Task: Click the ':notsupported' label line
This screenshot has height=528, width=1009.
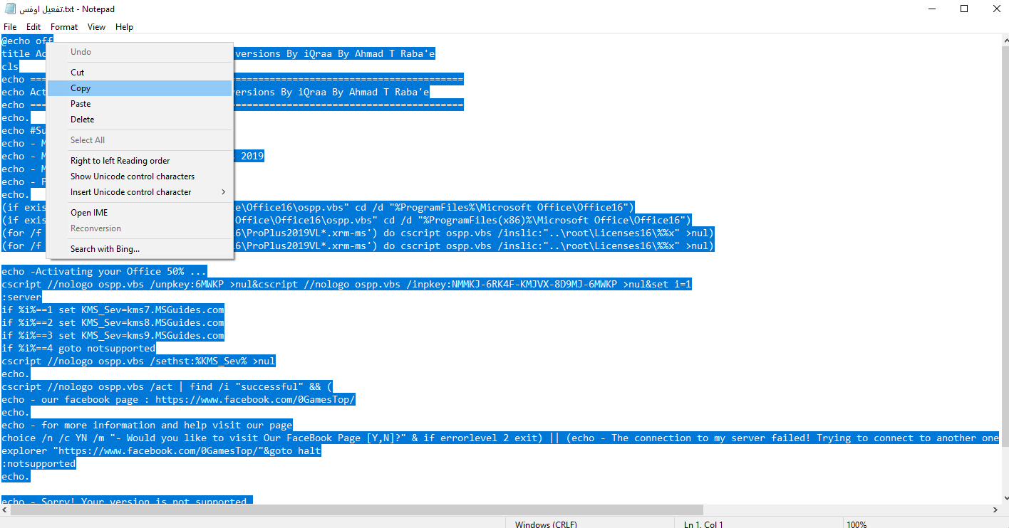Action: click(38, 464)
